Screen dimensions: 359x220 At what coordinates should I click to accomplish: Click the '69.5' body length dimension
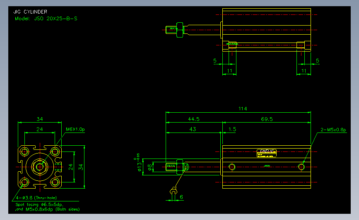pos(267,119)
